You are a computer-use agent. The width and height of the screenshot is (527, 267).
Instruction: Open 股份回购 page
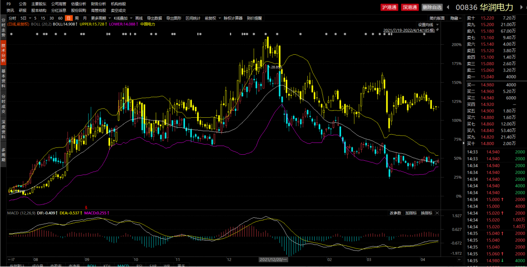coord(78,10)
